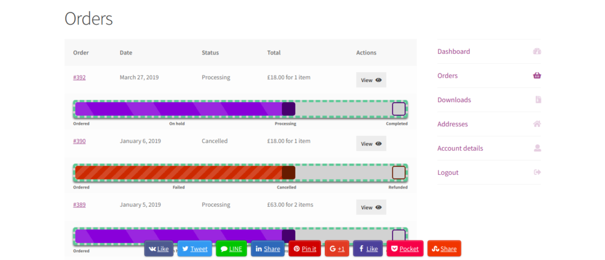The width and height of the screenshot is (605, 260).
Task: View cancelled order #390
Action: (371, 144)
